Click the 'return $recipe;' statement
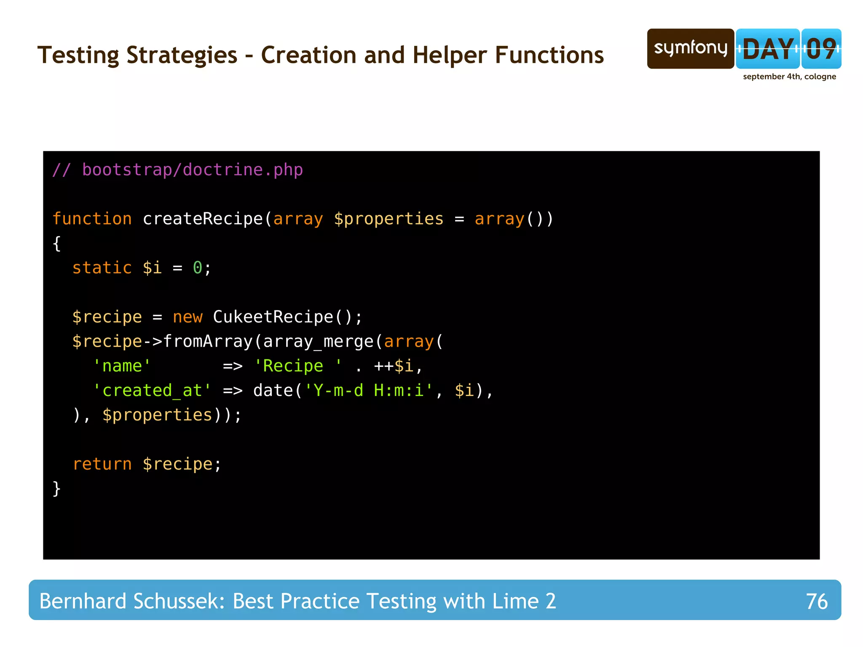Viewport: 863px width, 647px height. point(147,464)
